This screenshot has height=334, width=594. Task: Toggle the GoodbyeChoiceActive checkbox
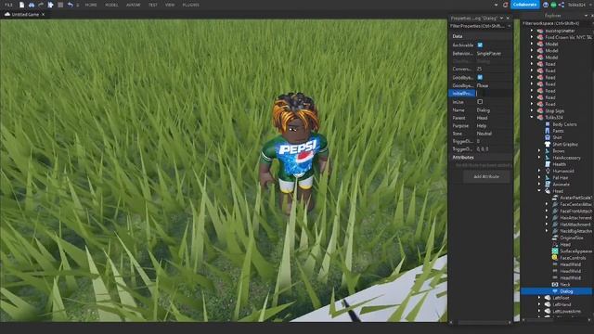(480, 77)
